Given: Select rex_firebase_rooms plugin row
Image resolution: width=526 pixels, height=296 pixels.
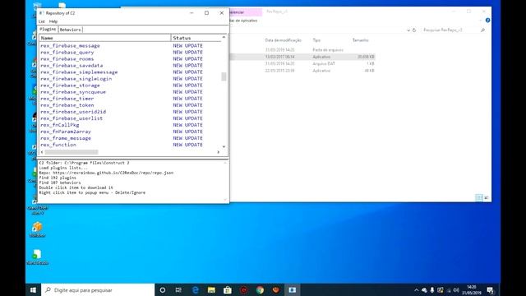Looking at the screenshot, I should pyautogui.click(x=130, y=58).
